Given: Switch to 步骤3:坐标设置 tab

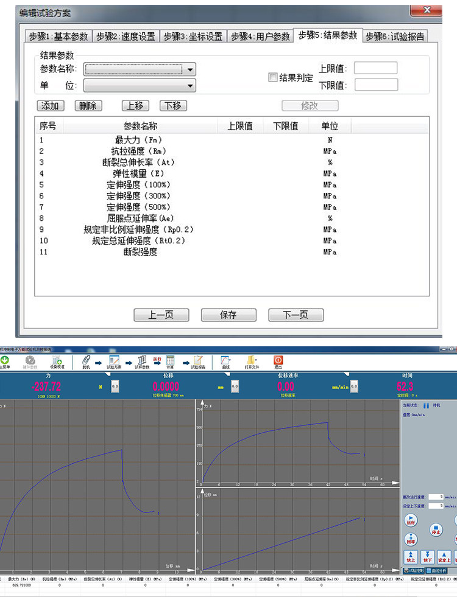Looking at the screenshot, I should tap(193, 36).
